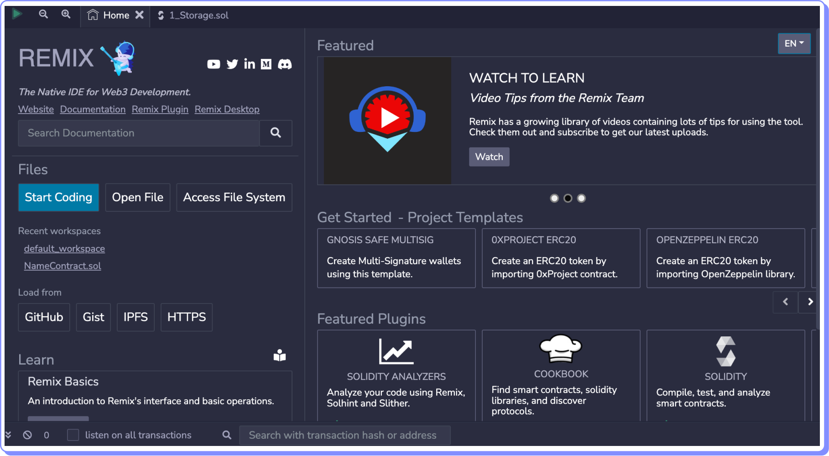The height and width of the screenshot is (456, 829).
Task: Click the Remix guitar mascot logo
Action: pyautogui.click(x=119, y=58)
